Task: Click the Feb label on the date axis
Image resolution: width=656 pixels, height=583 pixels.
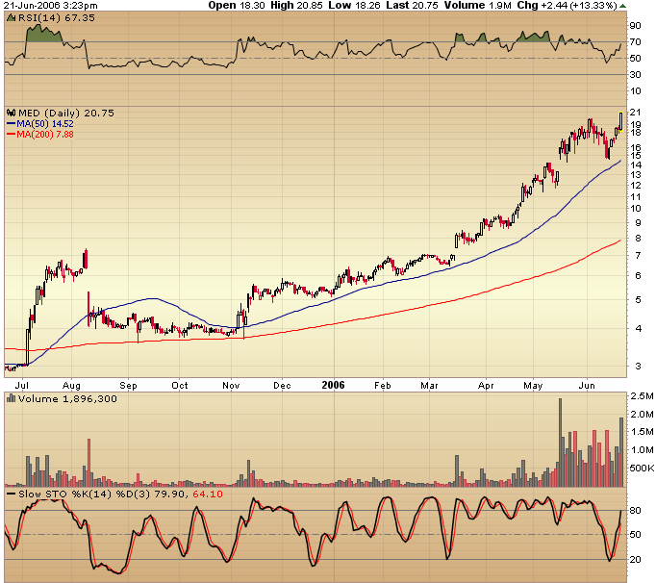Action: (383, 386)
